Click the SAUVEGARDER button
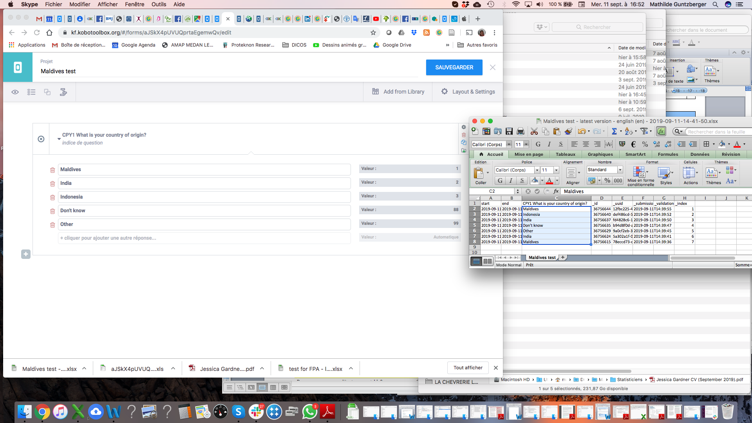The width and height of the screenshot is (752, 423). [454, 67]
